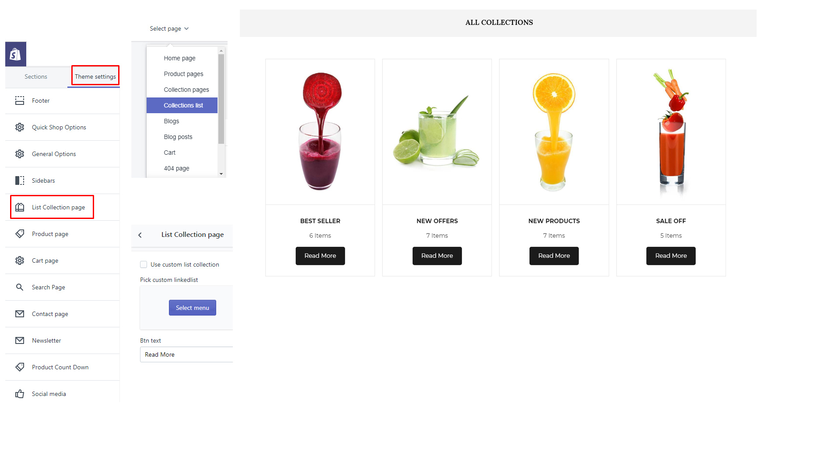Click the Product page tag icon
Screen dimensions: 814x472
[x=20, y=234]
